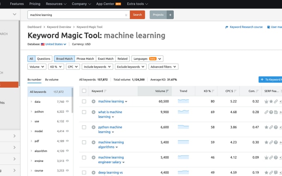Click the plus icon beside Projects
Image resolution: width=282 pixels, height=176 pixels.
point(170,15)
